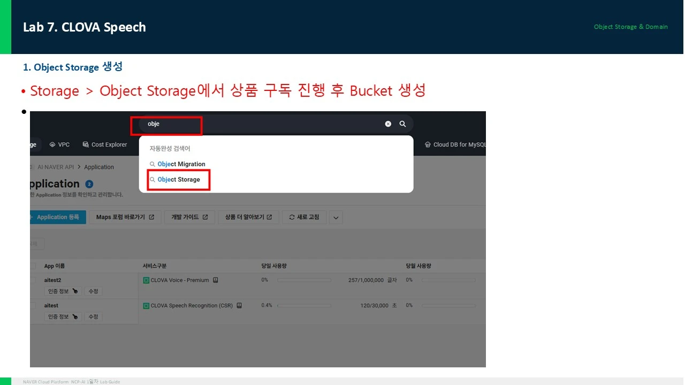685x385 pixels.
Task: Open the guide icon beside CLOVA Voice - Premium
Action: tap(216, 280)
